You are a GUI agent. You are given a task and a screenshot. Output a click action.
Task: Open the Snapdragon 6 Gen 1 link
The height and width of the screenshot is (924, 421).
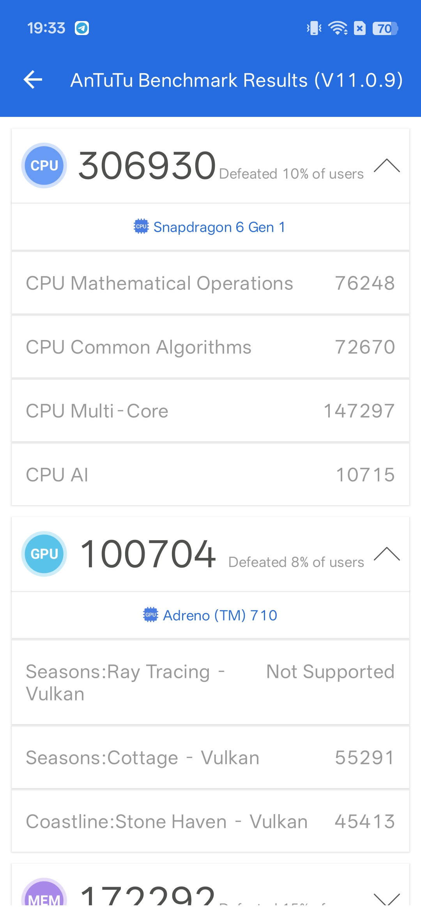point(219,227)
